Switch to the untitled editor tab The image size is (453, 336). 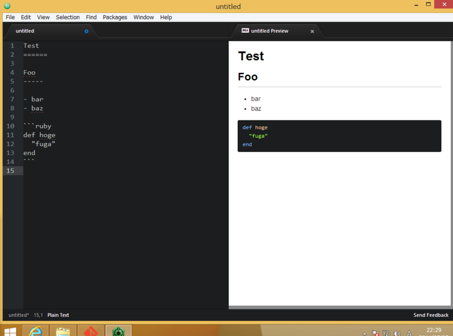point(50,31)
